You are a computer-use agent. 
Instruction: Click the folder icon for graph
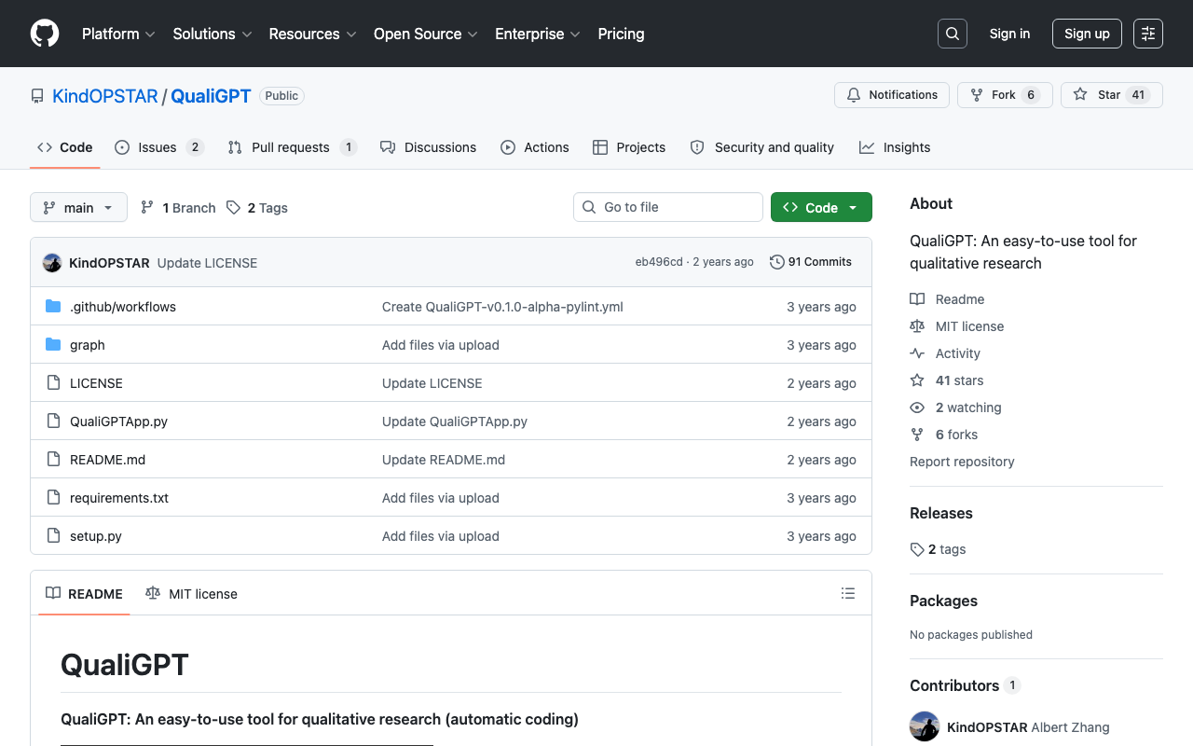point(53,345)
